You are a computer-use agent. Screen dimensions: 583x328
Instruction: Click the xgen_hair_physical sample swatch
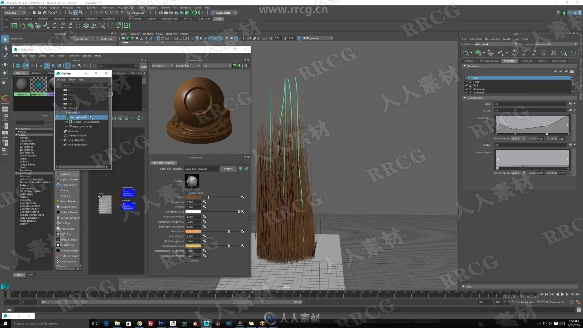(192, 181)
